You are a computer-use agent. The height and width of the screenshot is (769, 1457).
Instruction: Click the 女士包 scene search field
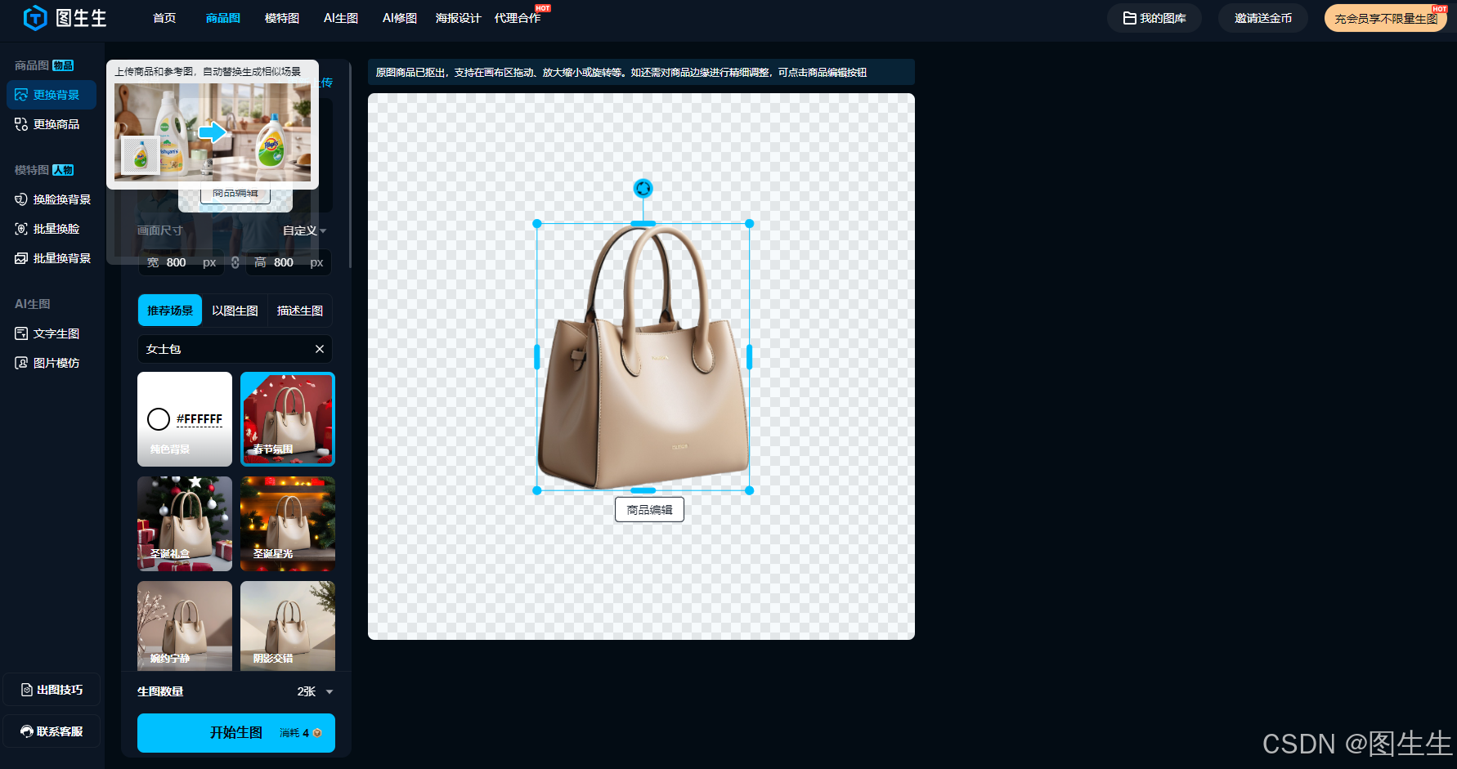[x=235, y=349]
